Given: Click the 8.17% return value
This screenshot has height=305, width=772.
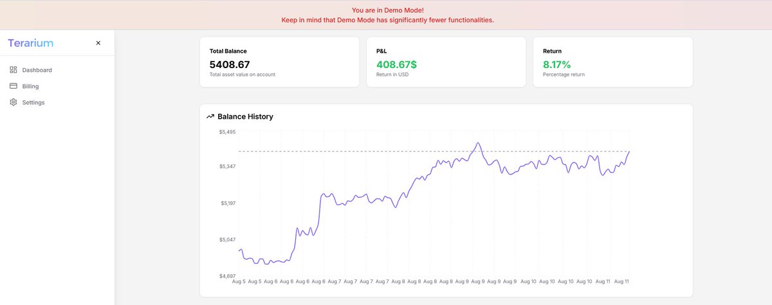Looking at the screenshot, I should click(x=556, y=64).
